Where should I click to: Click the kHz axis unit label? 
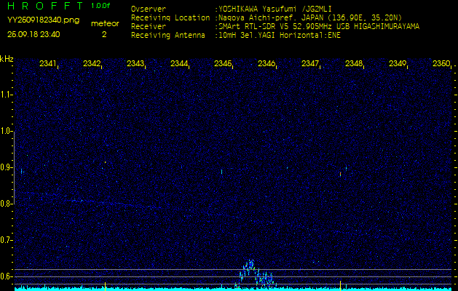(x=7, y=59)
